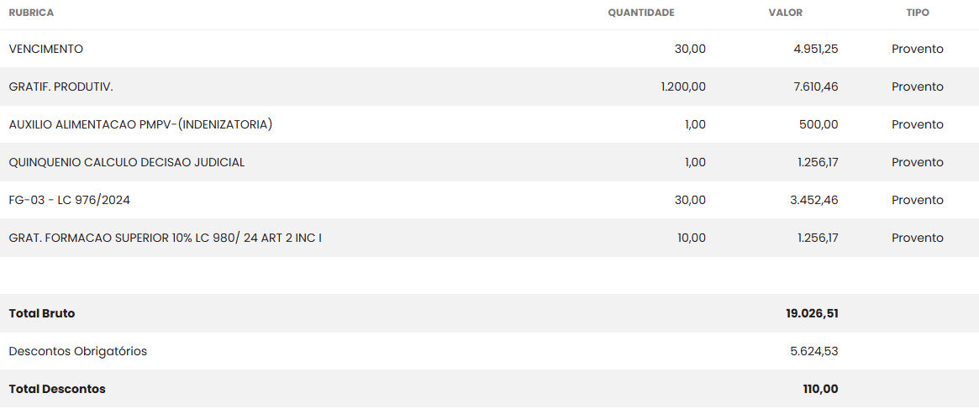Click the GRAT. FORMACAO SUPERIOR 10% row label
The height and width of the screenshot is (409, 979).
coord(165,238)
